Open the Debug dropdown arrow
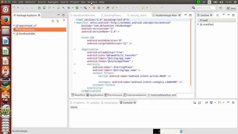This screenshot has height=134, width=238. click(x=73, y=8)
